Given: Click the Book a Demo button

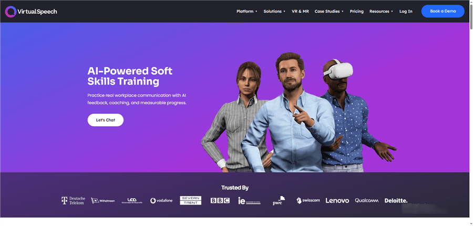Looking at the screenshot, I should point(443,11).
